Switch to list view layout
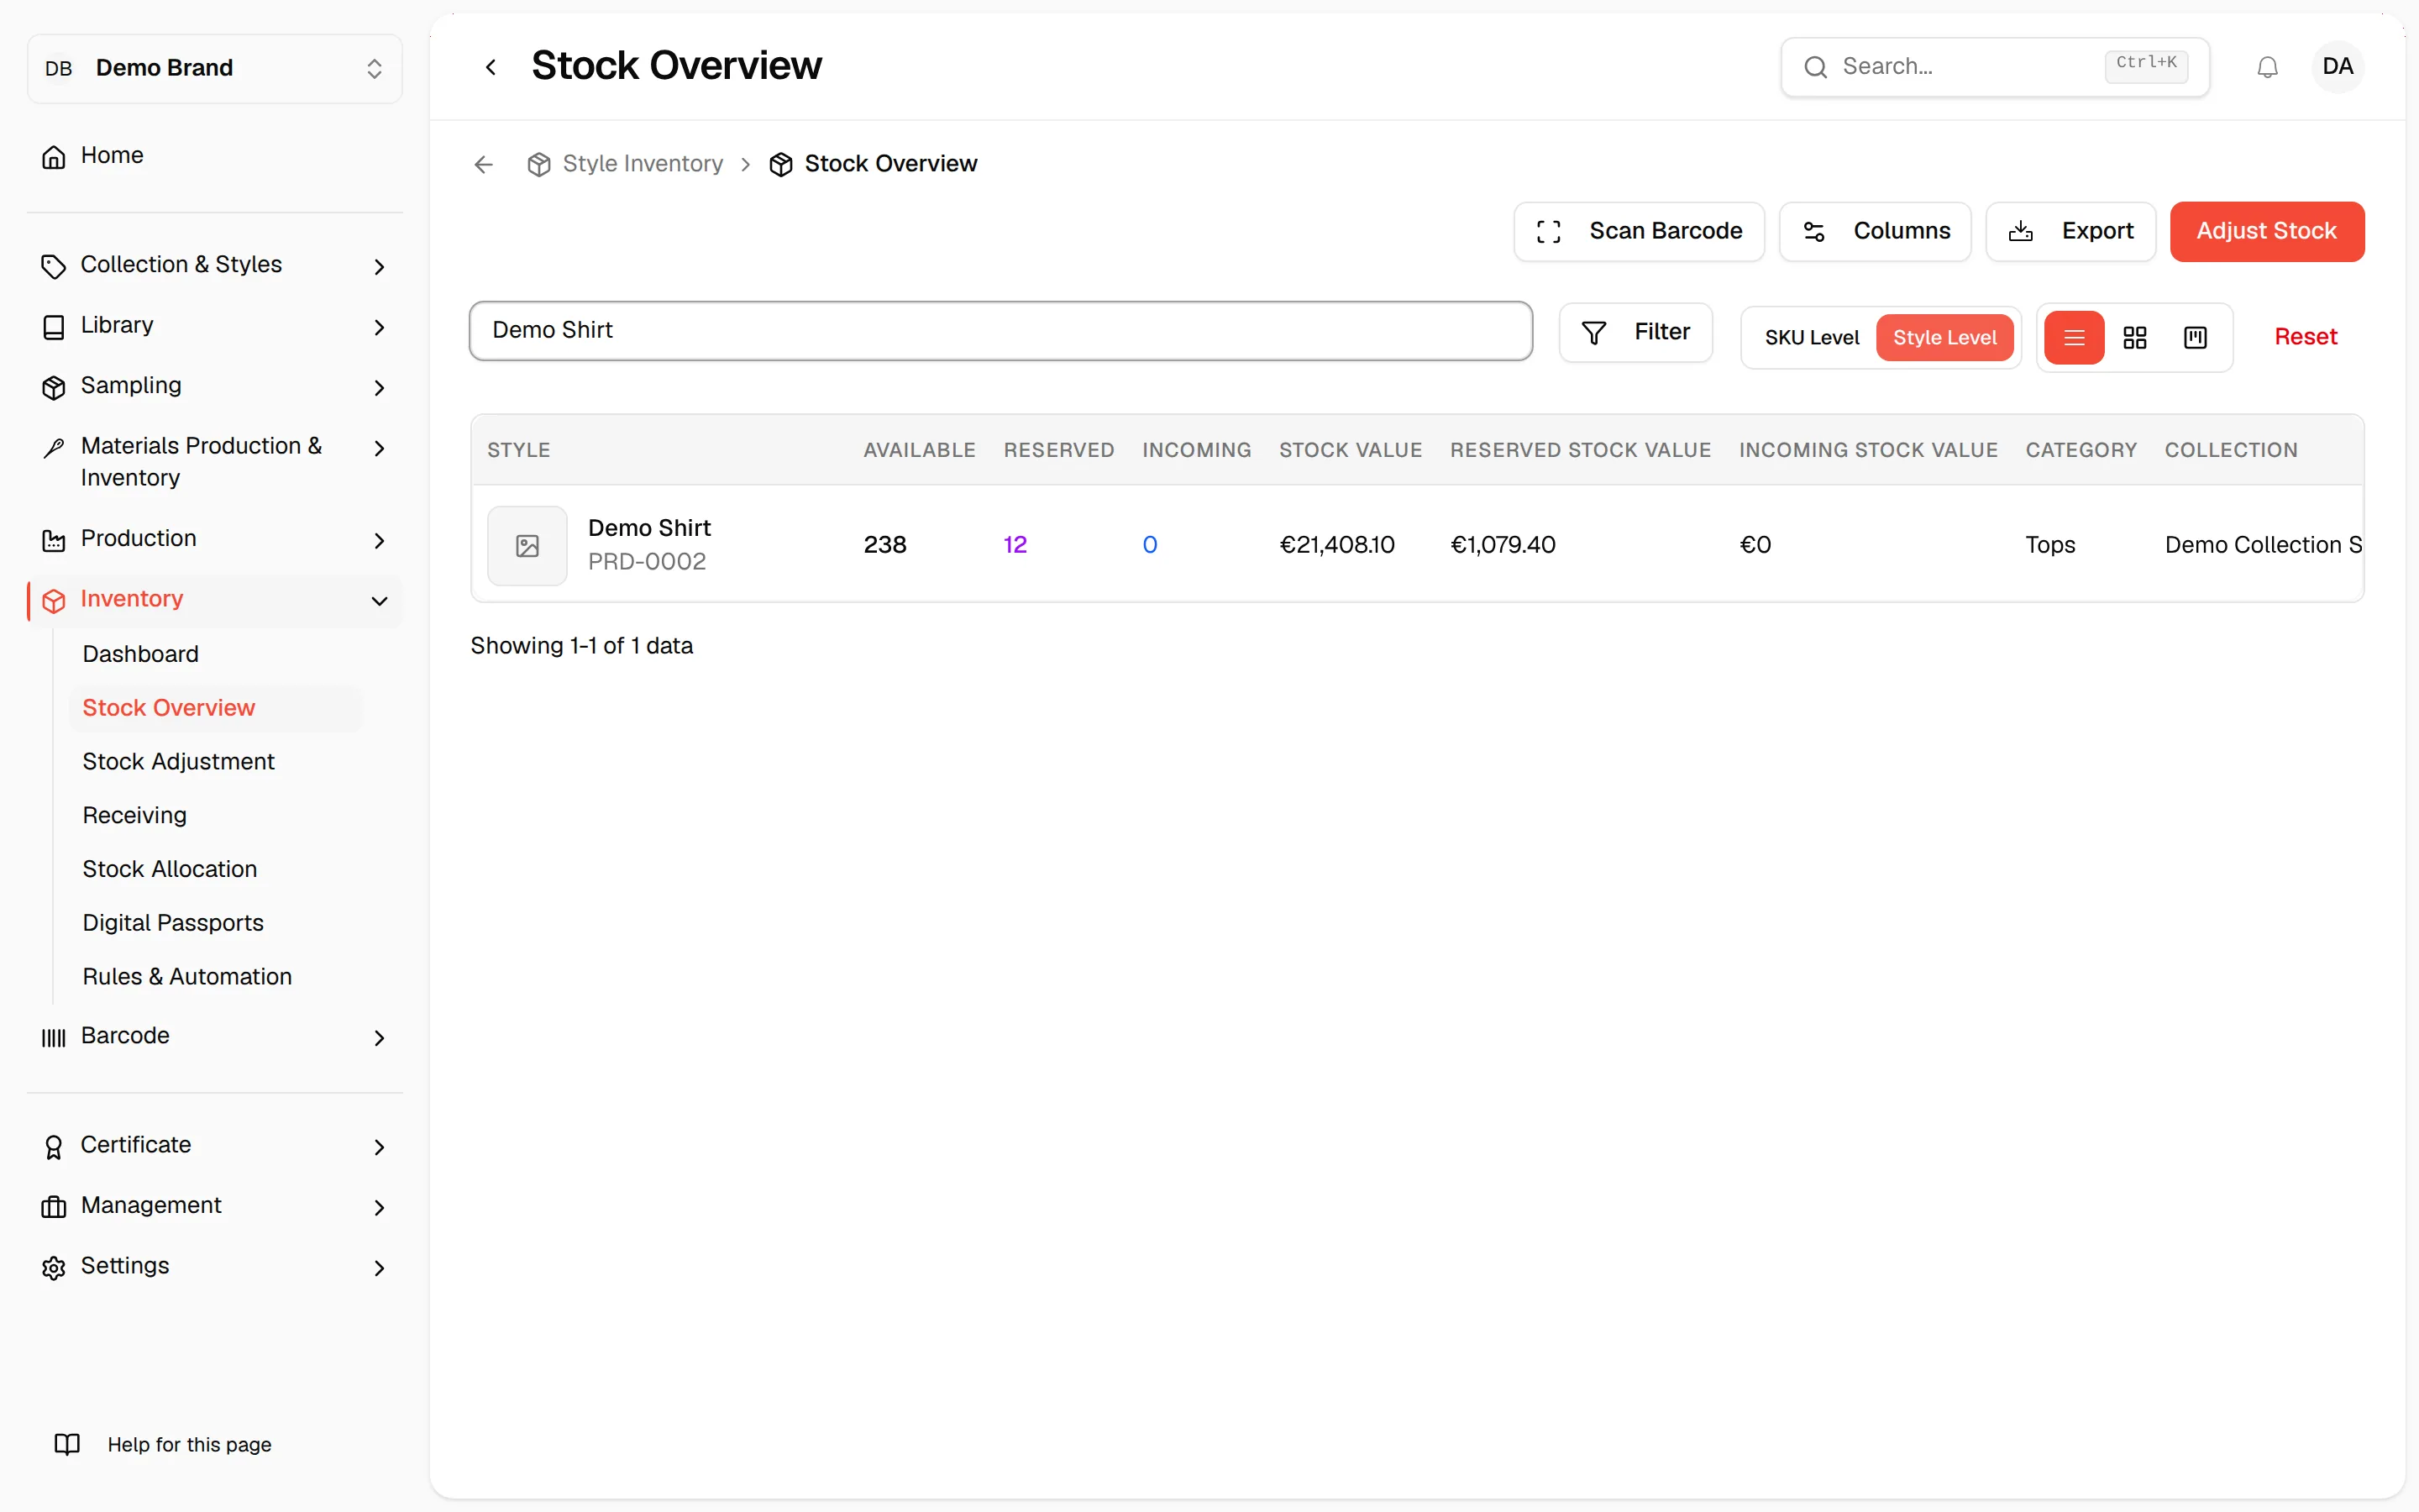This screenshot has width=2419, height=1512. (2074, 338)
